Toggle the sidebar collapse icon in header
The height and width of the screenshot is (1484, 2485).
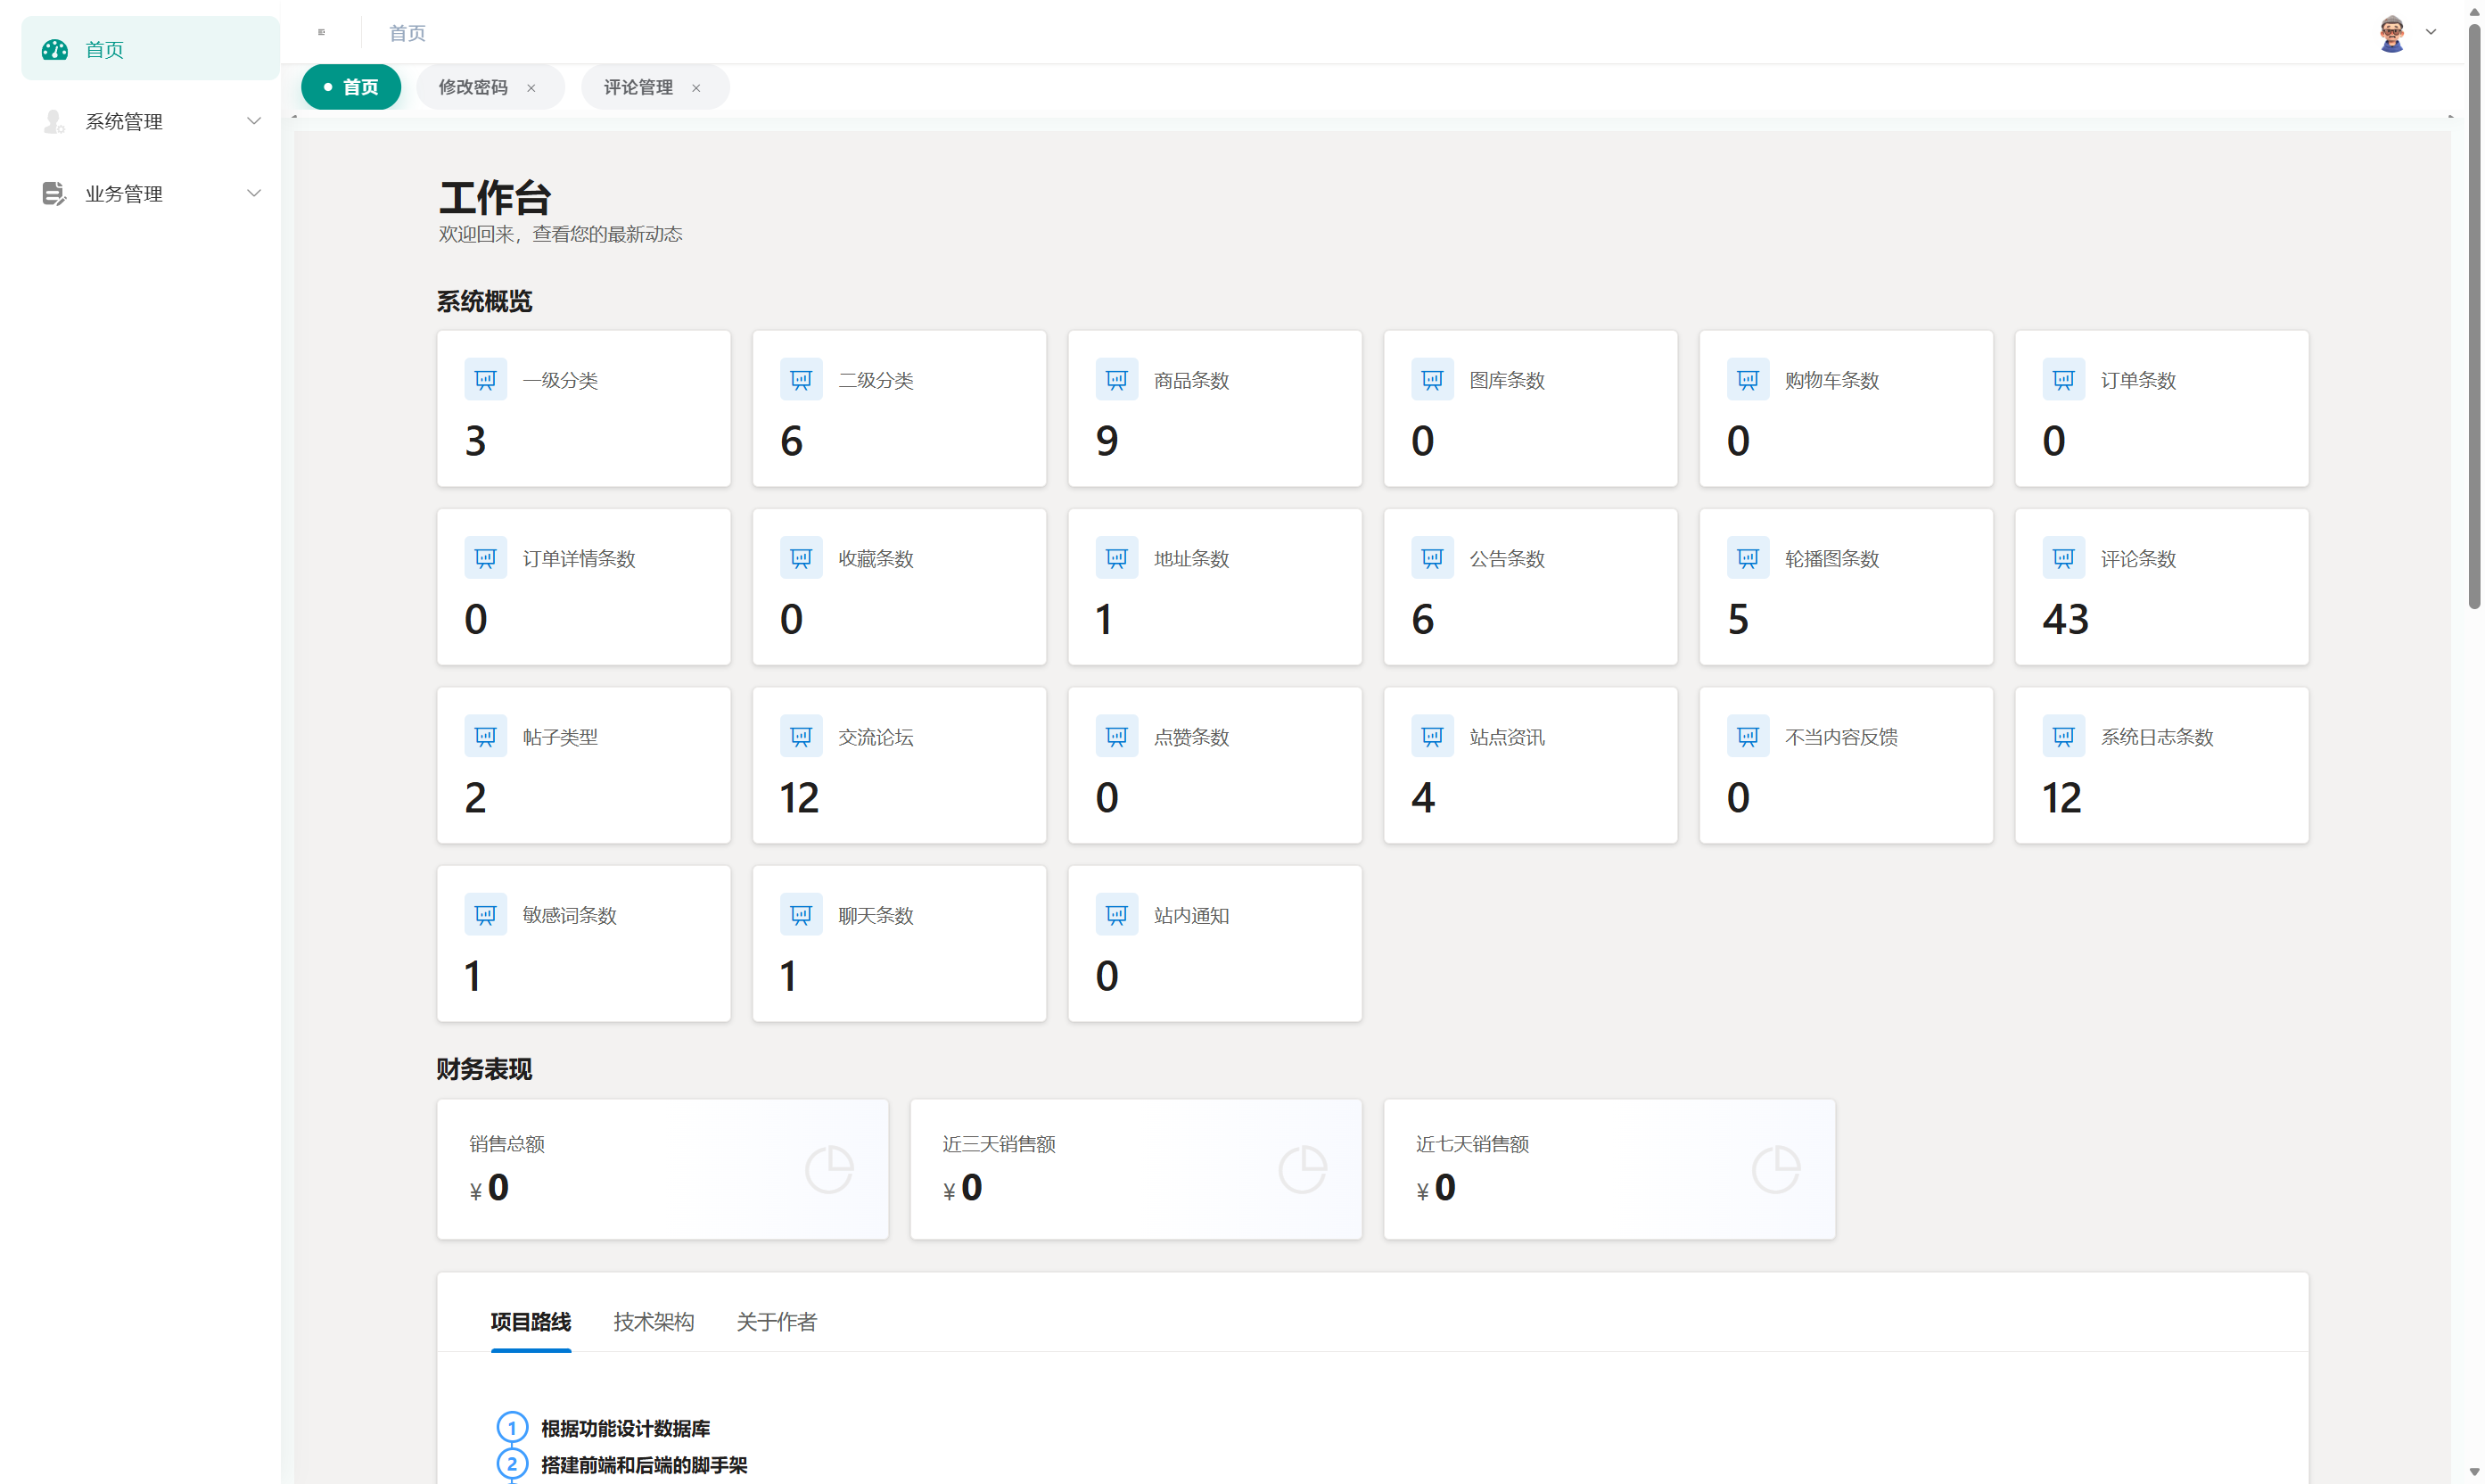click(322, 32)
